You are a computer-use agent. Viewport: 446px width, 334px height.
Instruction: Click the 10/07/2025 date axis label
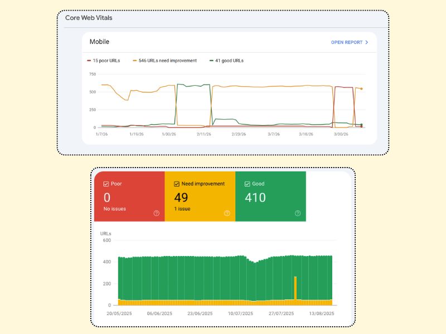pyautogui.click(x=240, y=313)
